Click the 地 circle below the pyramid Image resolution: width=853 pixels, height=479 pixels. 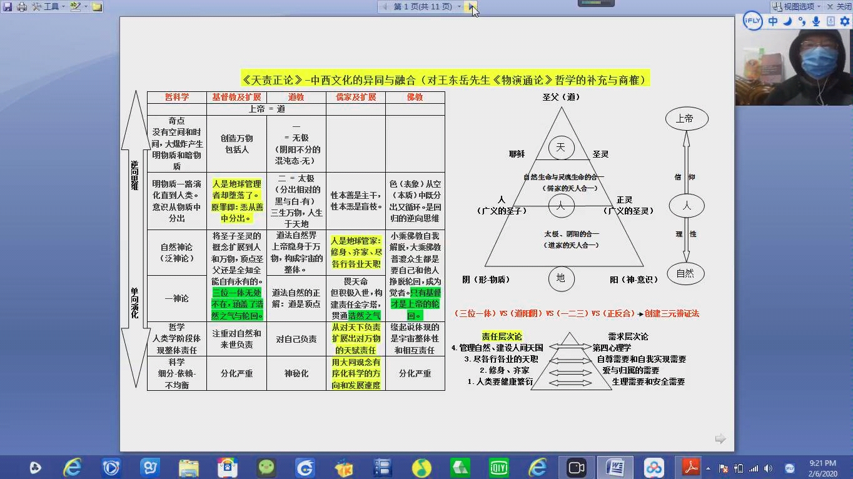click(x=561, y=278)
